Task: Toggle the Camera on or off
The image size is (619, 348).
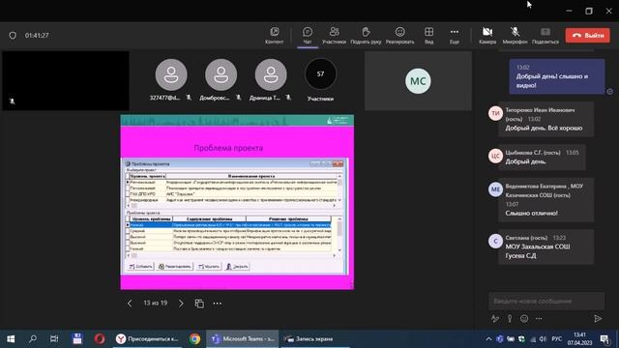Action: pos(487,35)
